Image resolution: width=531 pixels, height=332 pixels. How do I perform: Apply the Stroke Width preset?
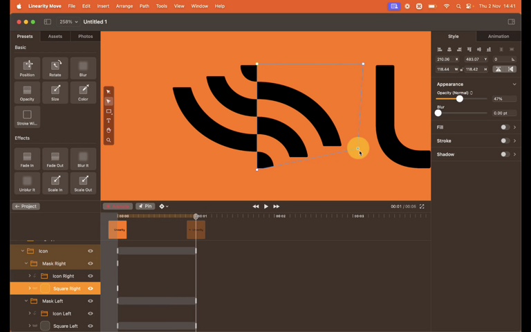(27, 117)
